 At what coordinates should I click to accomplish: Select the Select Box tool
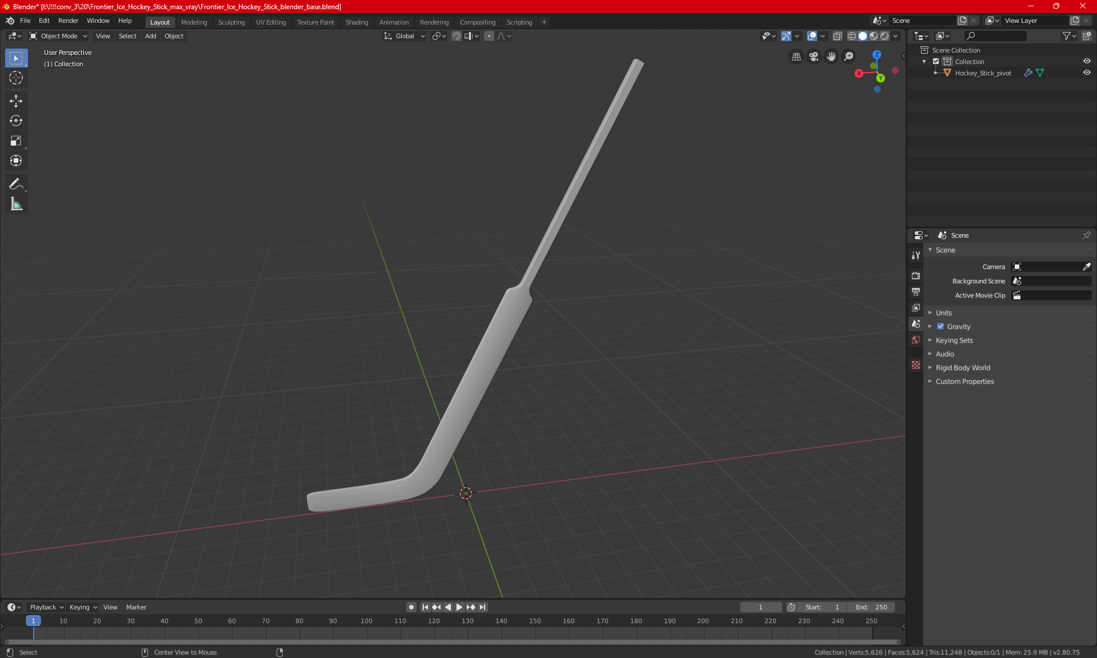[x=16, y=58]
